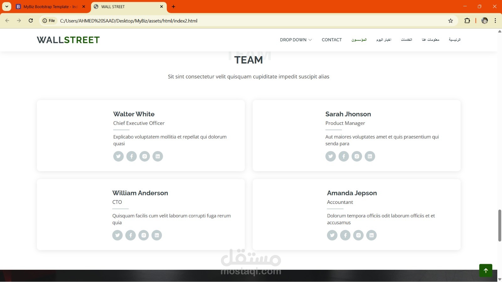View site information via the File badge
502x282 pixels.
(49, 21)
